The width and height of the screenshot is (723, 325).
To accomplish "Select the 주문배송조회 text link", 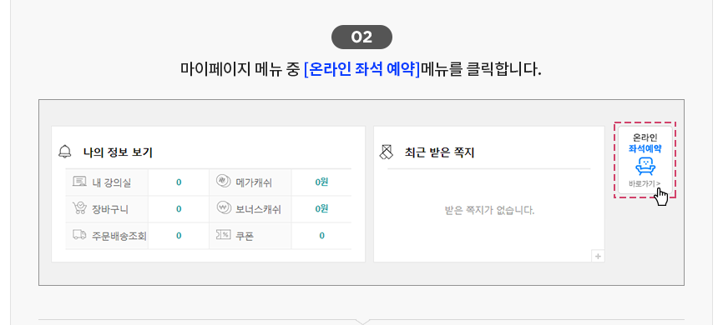I will 119,236.
